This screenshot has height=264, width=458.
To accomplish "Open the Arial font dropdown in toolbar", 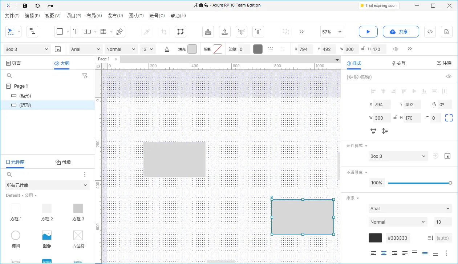I will tap(86, 49).
